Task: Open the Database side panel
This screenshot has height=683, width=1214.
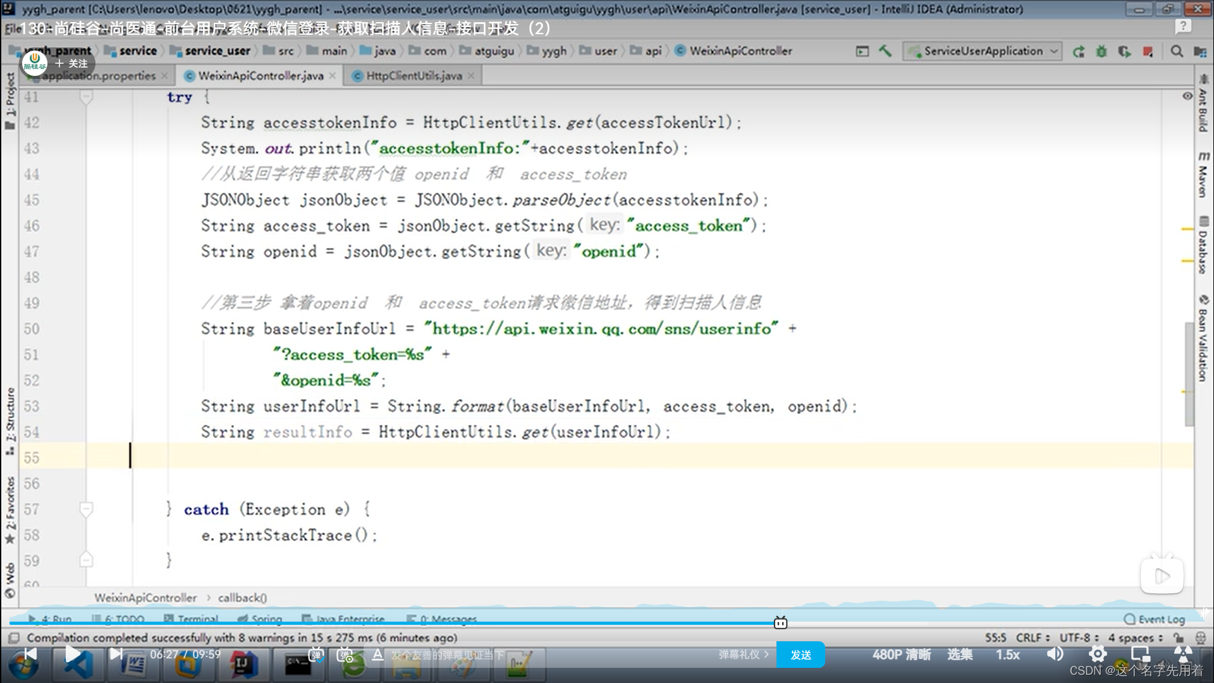Action: (1203, 245)
